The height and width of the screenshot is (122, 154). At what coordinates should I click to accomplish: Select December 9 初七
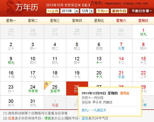11,60
